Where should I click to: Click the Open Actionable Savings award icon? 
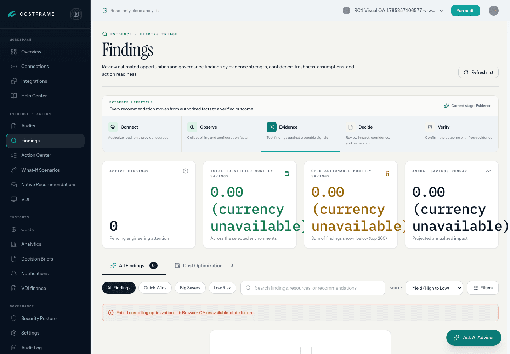pos(387,173)
